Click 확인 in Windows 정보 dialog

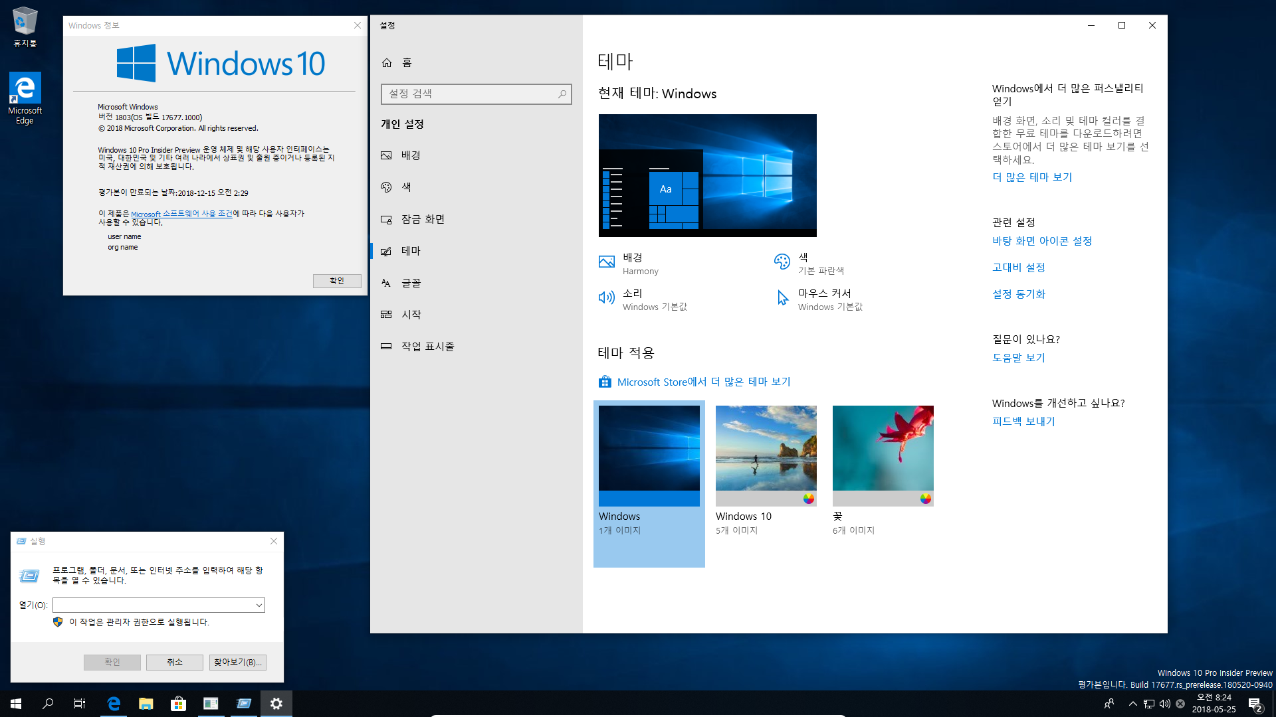click(x=337, y=281)
